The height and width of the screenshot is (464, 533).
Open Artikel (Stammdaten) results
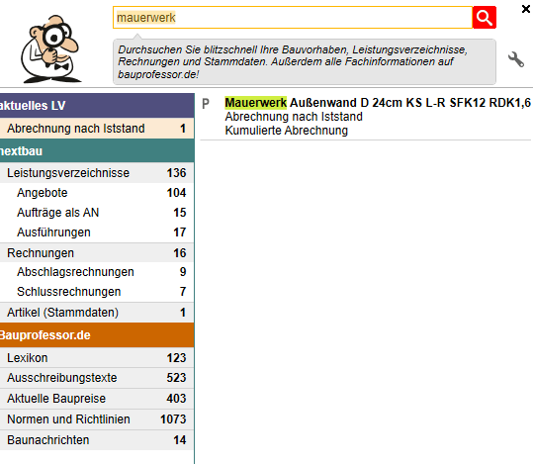pos(97,313)
